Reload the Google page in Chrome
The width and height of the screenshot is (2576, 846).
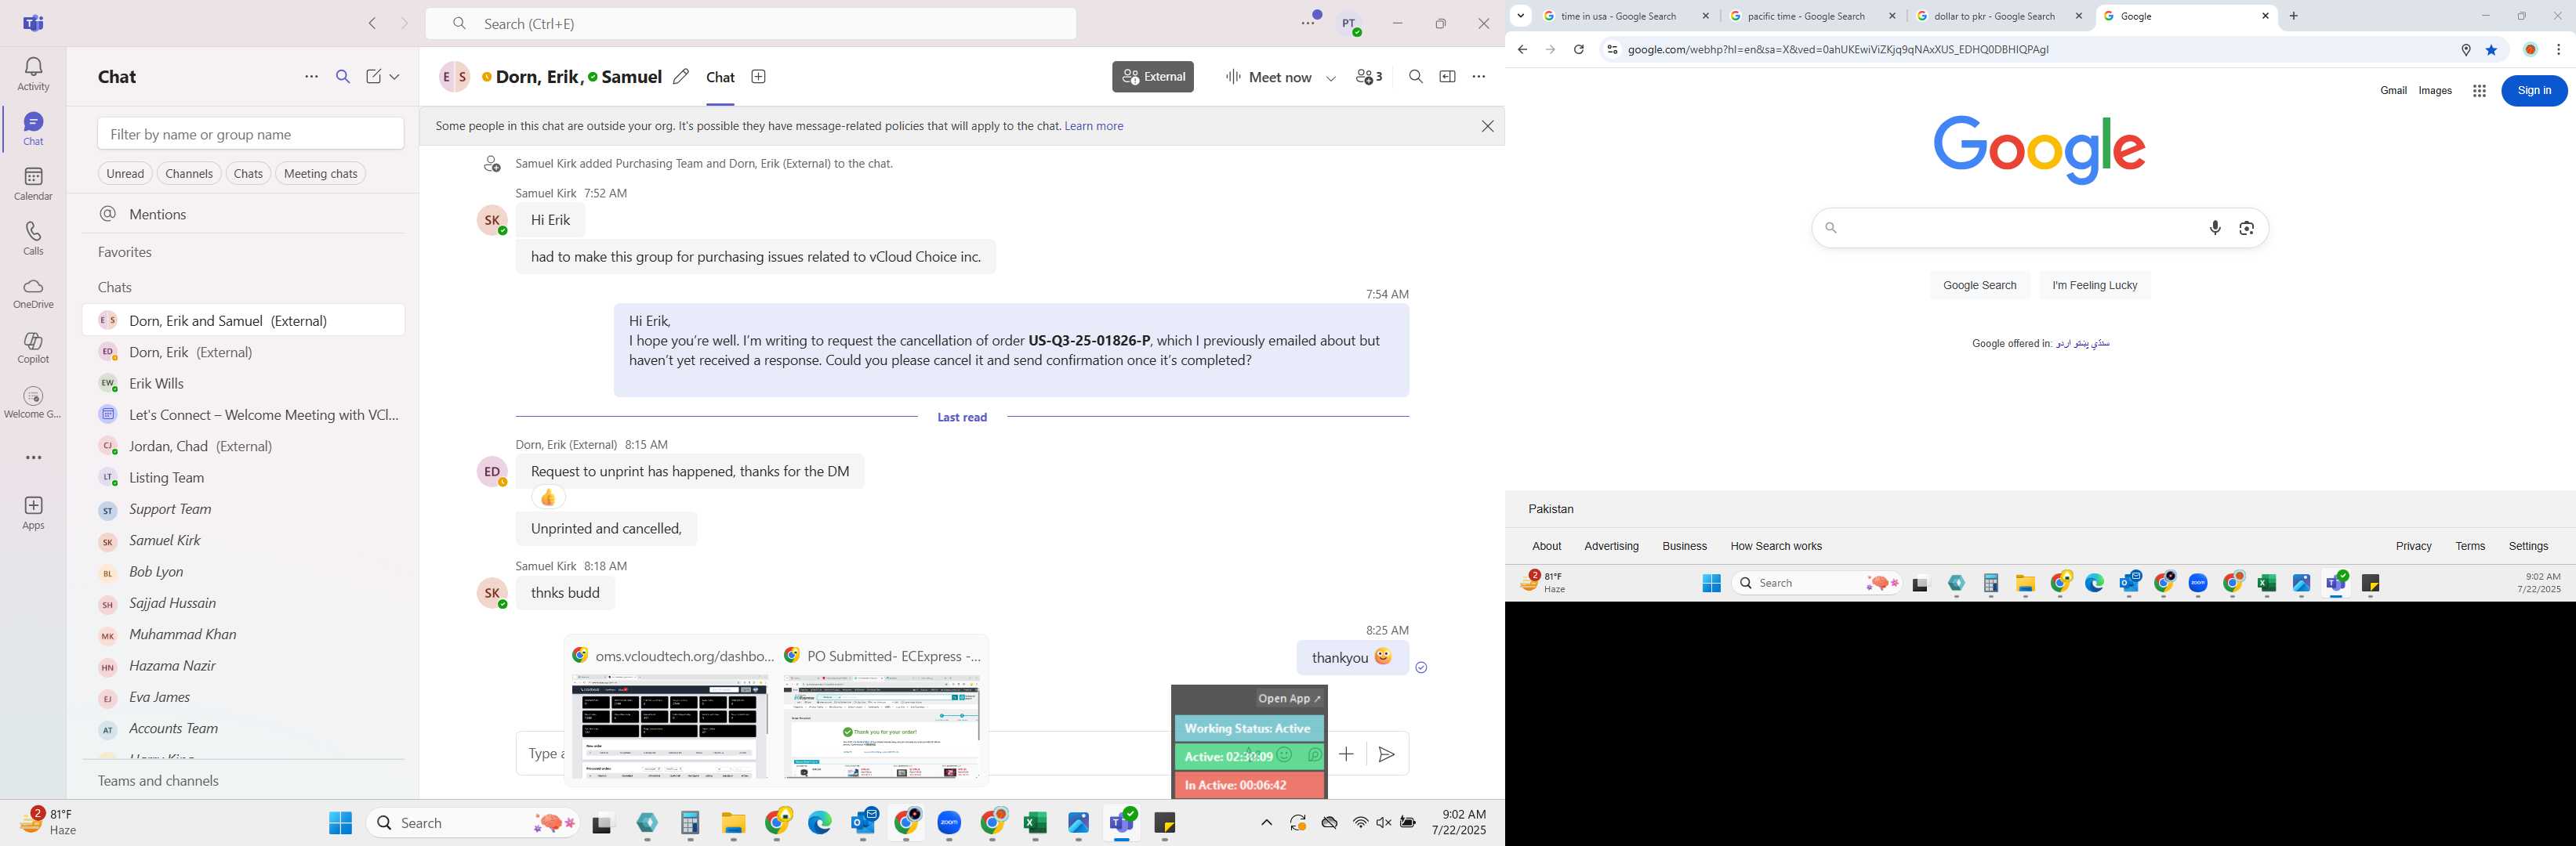coord(1578,50)
